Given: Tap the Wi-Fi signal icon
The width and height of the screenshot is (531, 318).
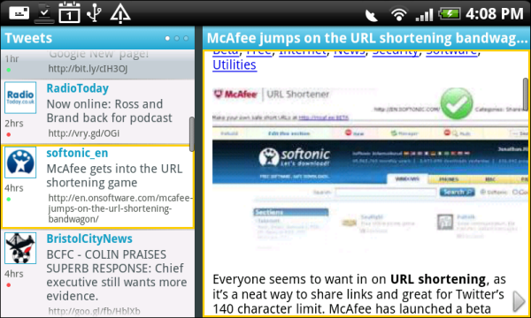Looking at the screenshot, I should (x=398, y=14).
